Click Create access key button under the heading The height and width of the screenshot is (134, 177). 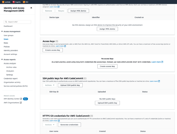pos(53,50)
